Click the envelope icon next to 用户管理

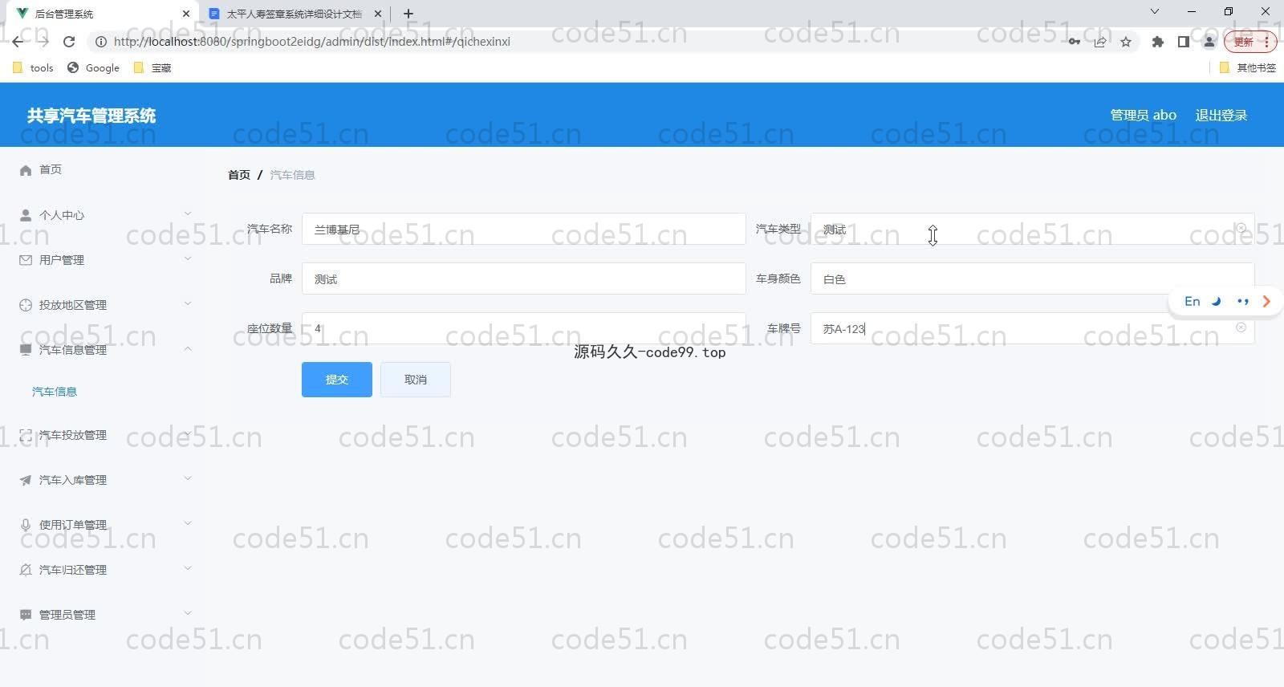tap(26, 260)
